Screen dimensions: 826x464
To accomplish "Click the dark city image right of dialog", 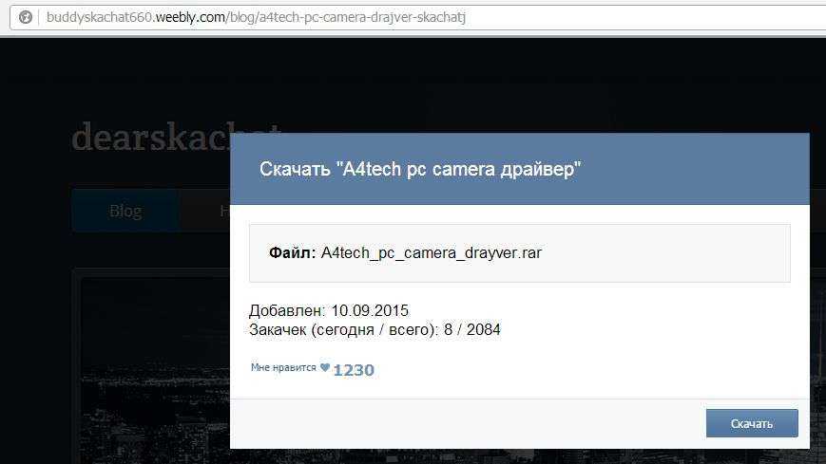I will pyautogui.click(x=817, y=361).
